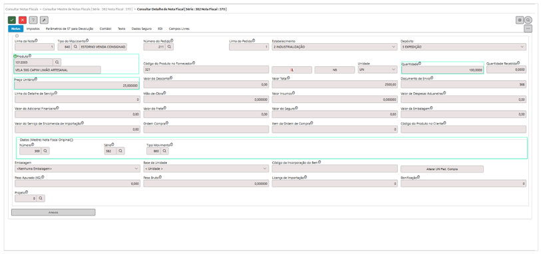
Task: Open lookup for Número do Pedido 211
Action: 169,46
